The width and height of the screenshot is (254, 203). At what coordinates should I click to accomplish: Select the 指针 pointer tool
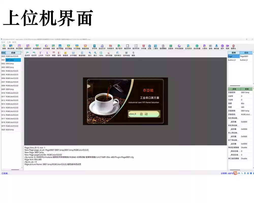[223, 47]
